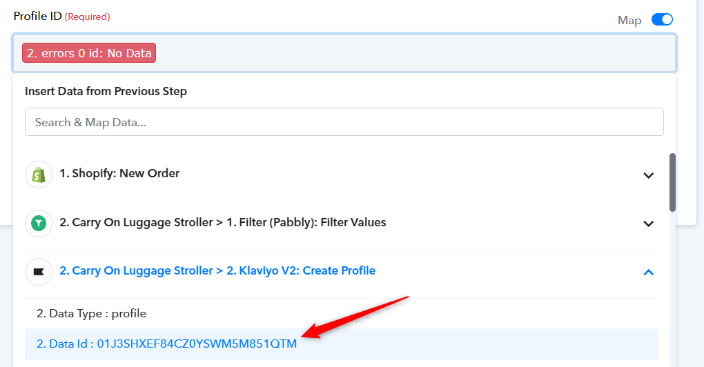Click the Shopify bag icon
The image size is (704, 367).
click(x=39, y=175)
